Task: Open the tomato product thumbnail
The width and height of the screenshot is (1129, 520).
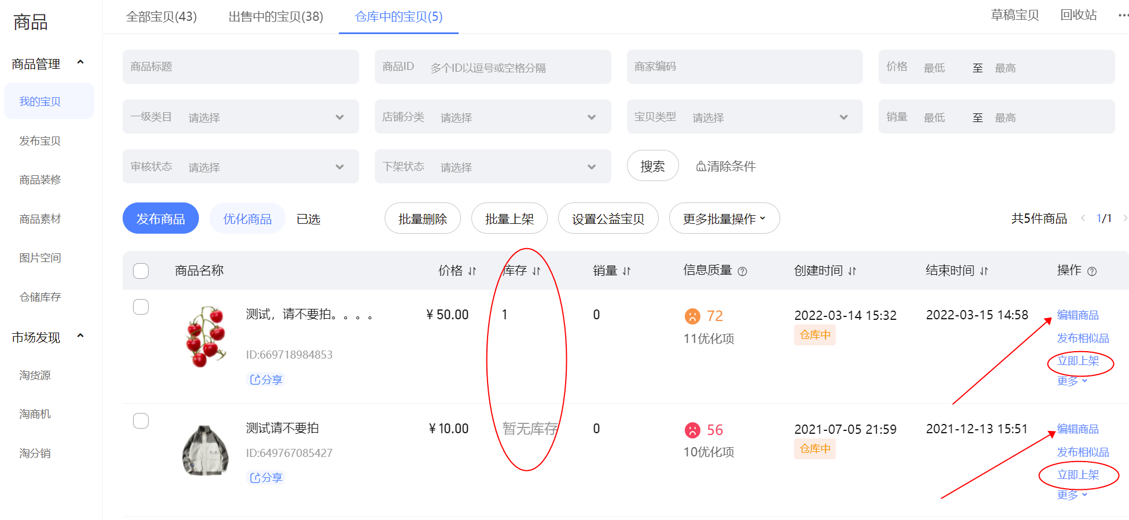Action: (206, 336)
